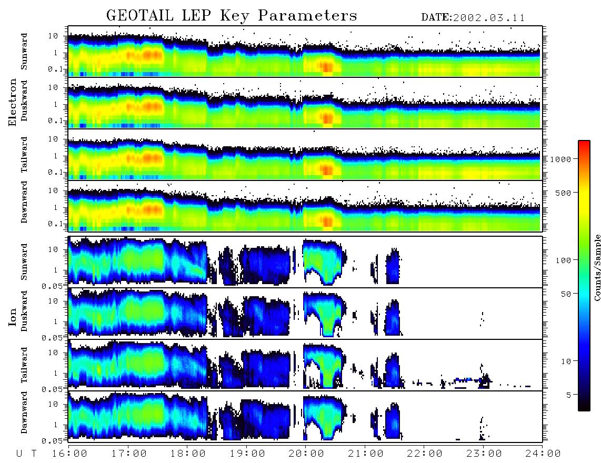Image resolution: width=601 pixels, height=463 pixels.
Task: Click the 500 tick on the color bar
Action: point(564,193)
